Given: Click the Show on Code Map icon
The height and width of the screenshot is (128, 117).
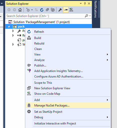Looking at the screenshot, I should pos(29,93).
